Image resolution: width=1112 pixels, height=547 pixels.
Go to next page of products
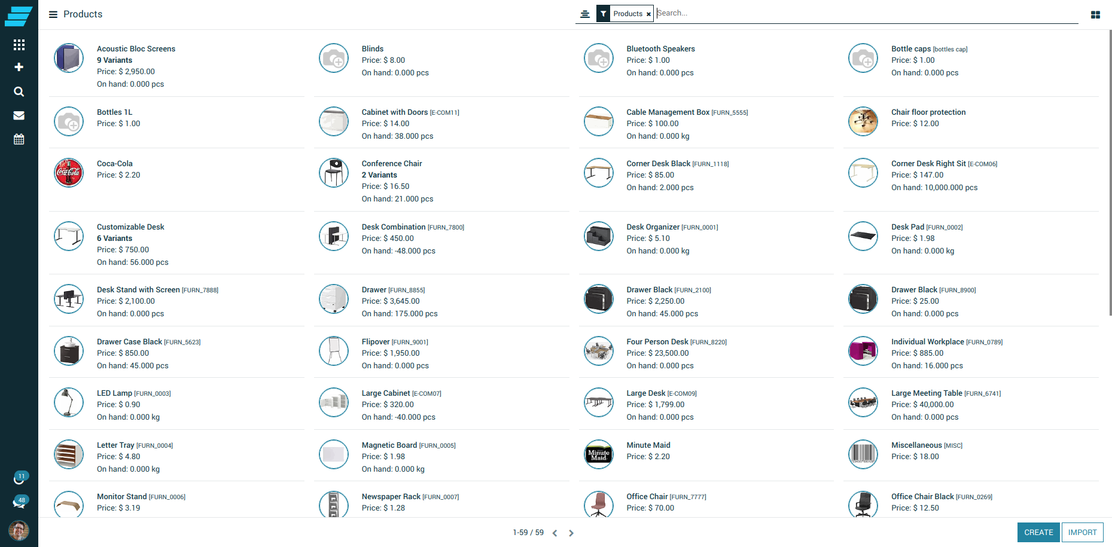[x=571, y=533]
